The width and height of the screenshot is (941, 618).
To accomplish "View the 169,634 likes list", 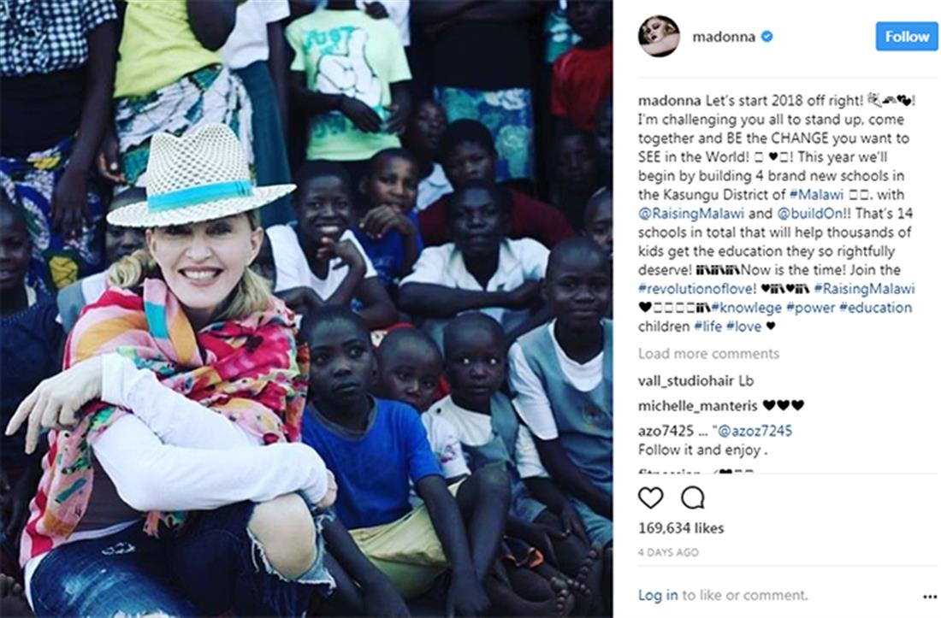I will click(681, 528).
